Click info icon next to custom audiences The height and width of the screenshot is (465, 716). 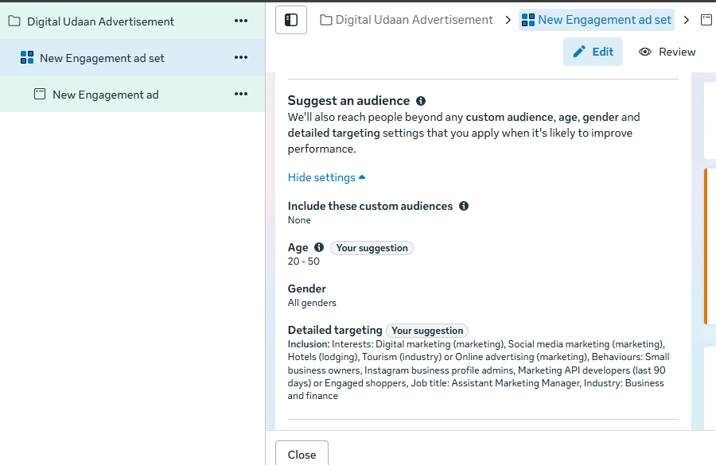pyautogui.click(x=464, y=206)
